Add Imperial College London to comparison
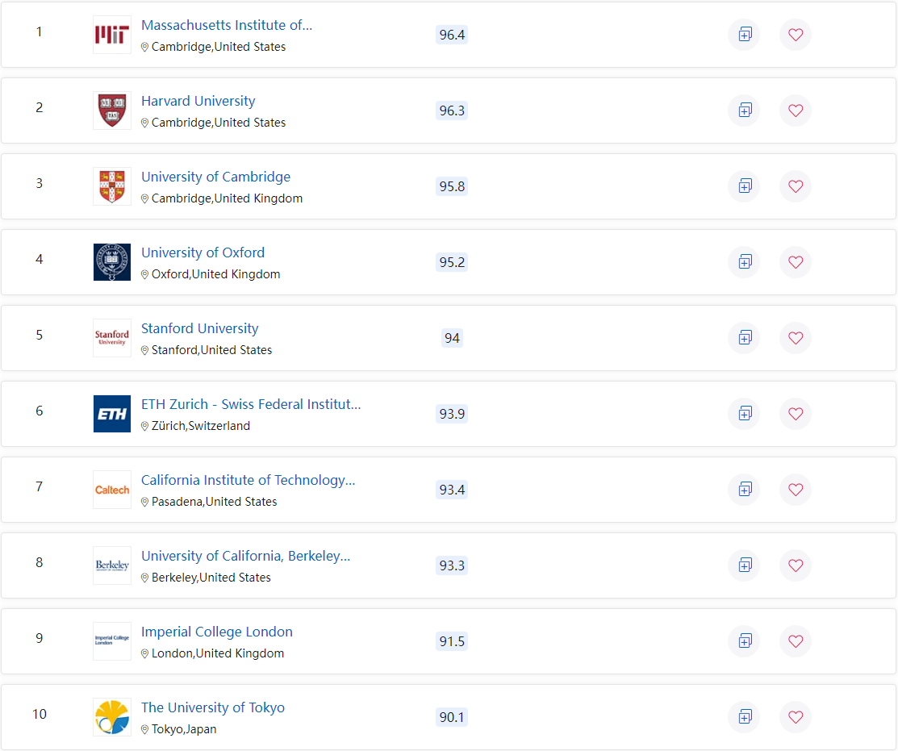898x751 pixels. (744, 641)
